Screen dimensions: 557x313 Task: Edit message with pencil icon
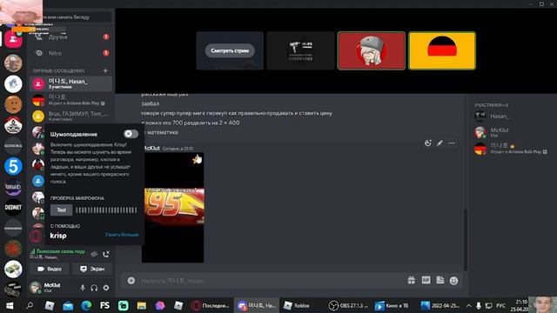(440, 143)
